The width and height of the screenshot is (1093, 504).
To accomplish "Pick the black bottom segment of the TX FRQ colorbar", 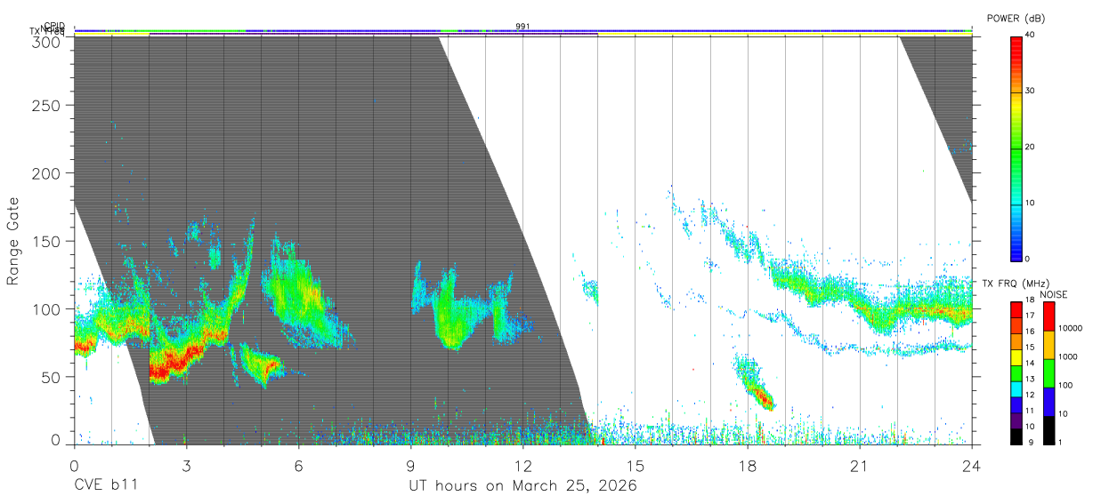I will tap(1016, 435).
